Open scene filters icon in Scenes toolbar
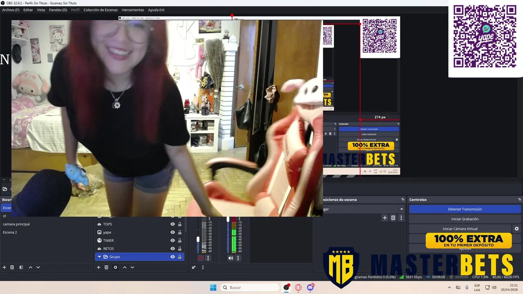Image resolution: width=523 pixels, height=294 pixels. pos(21,267)
